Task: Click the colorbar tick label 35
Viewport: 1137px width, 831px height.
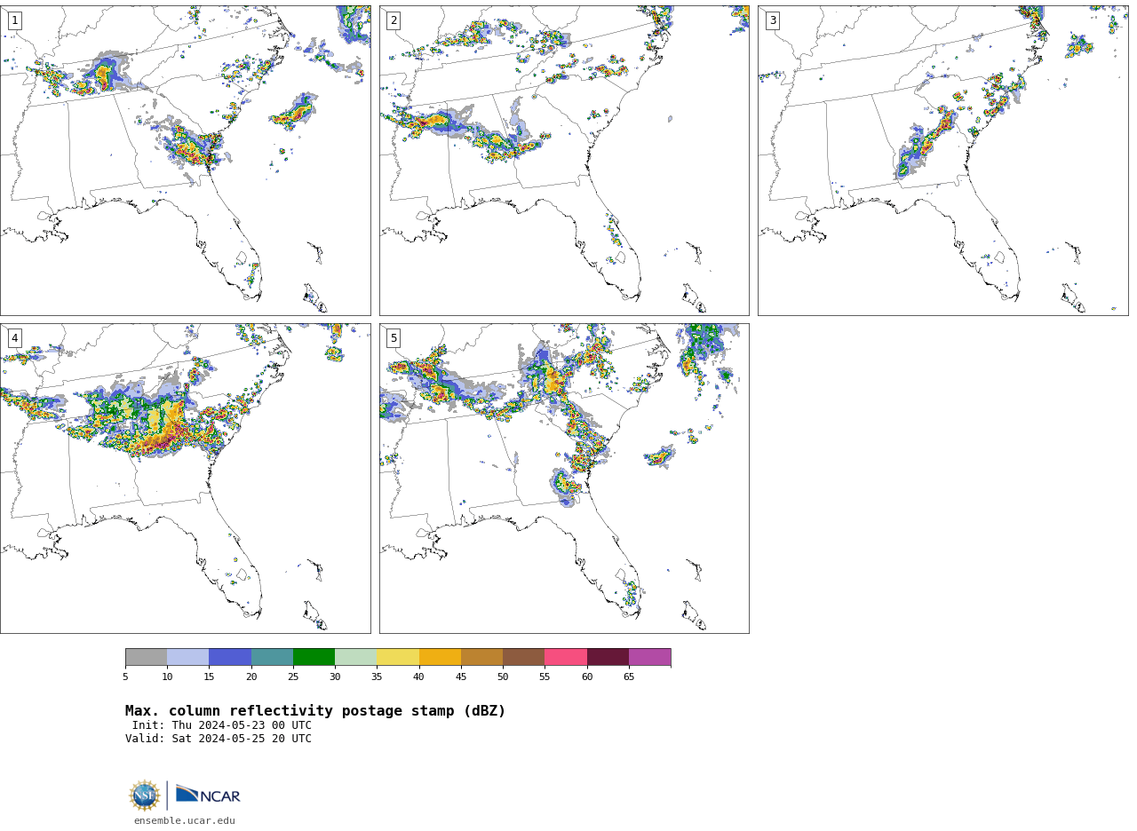Action: 377,677
